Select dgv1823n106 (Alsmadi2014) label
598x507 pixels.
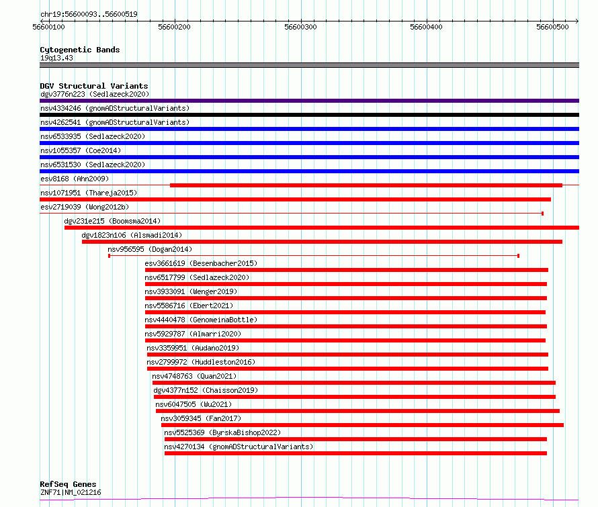(x=132, y=235)
